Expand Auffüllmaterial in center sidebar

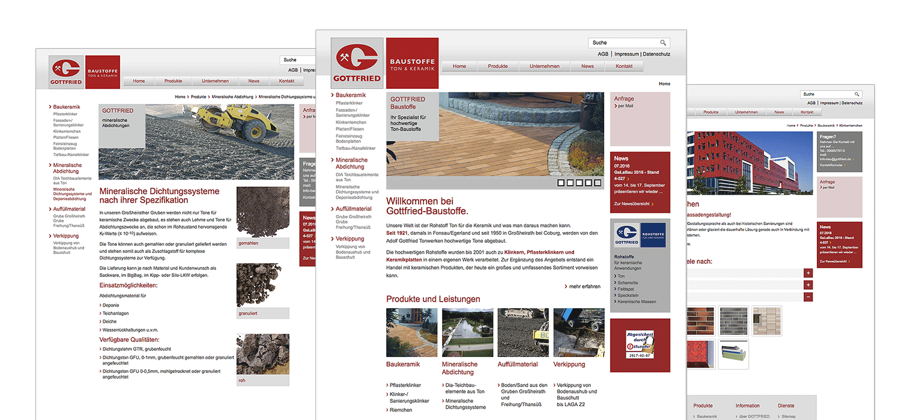tap(354, 208)
